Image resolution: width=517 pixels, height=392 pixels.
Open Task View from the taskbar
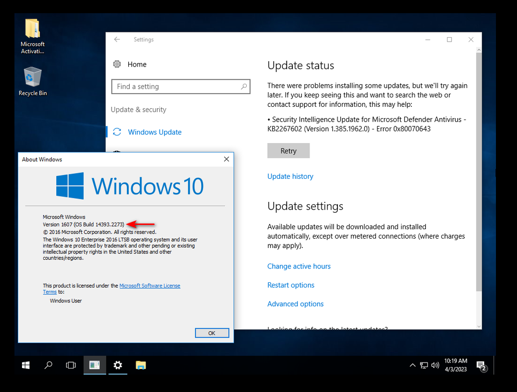[71, 365]
